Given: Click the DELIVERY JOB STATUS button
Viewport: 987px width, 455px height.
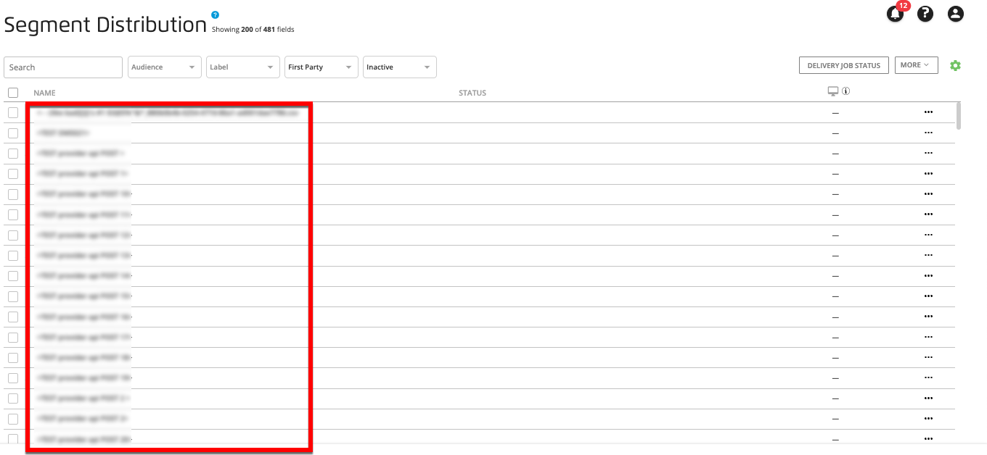Looking at the screenshot, I should [844, 65].
